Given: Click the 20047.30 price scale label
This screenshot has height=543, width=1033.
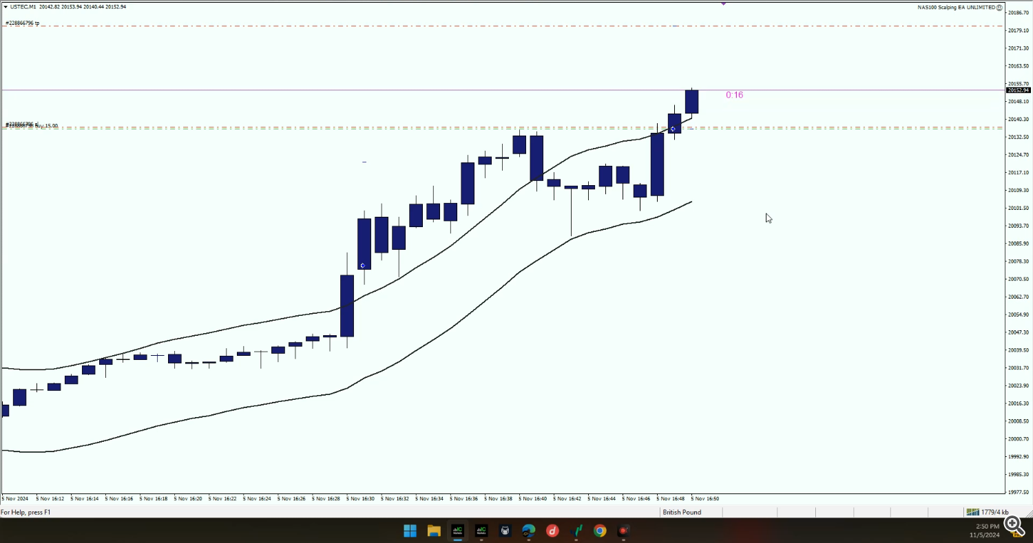Looking at the screenshot, I should tap(1018, 332).
